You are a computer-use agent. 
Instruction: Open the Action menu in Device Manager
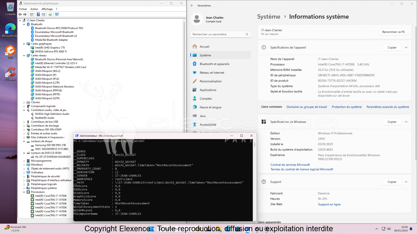pyautogui.click(x=34, y=9)
